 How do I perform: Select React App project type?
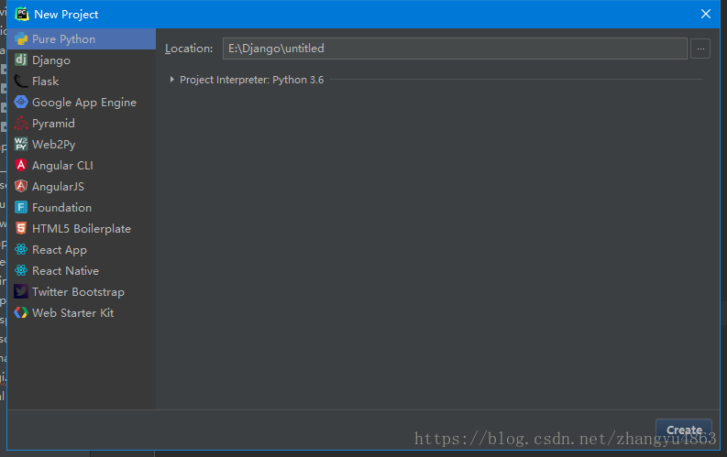60,250
